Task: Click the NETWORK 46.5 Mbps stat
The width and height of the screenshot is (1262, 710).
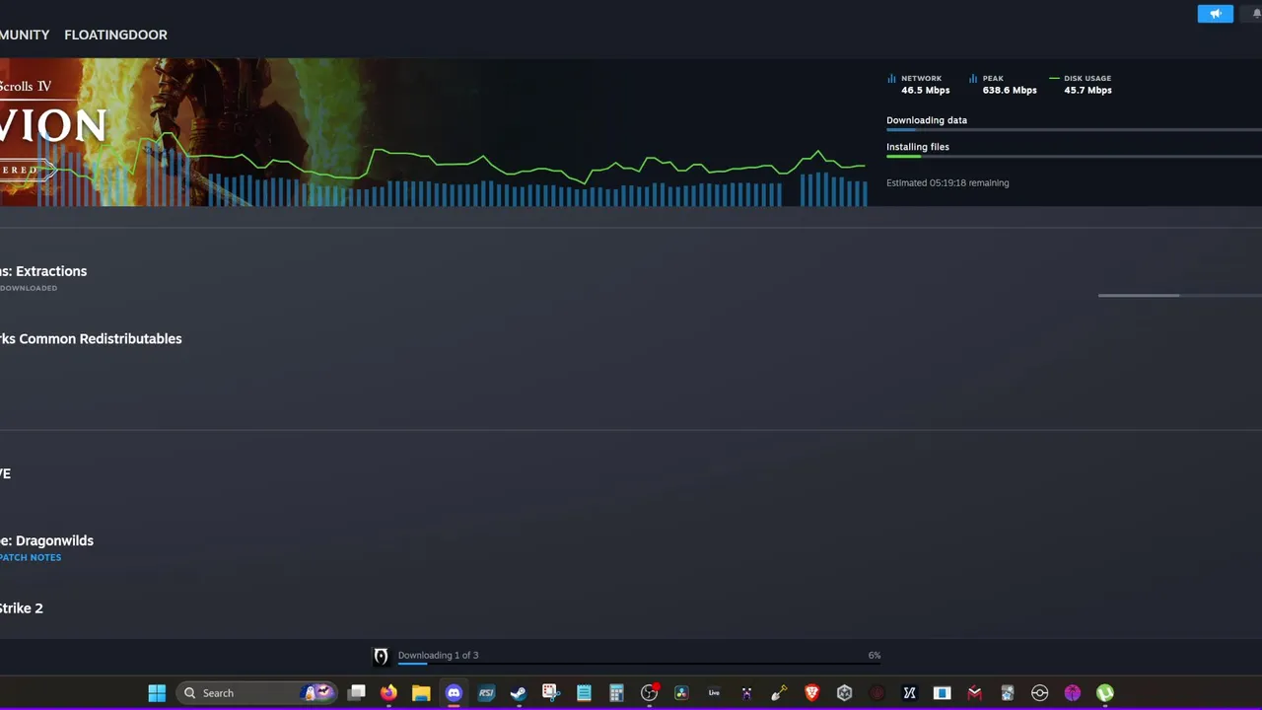Action: [919, 84]
